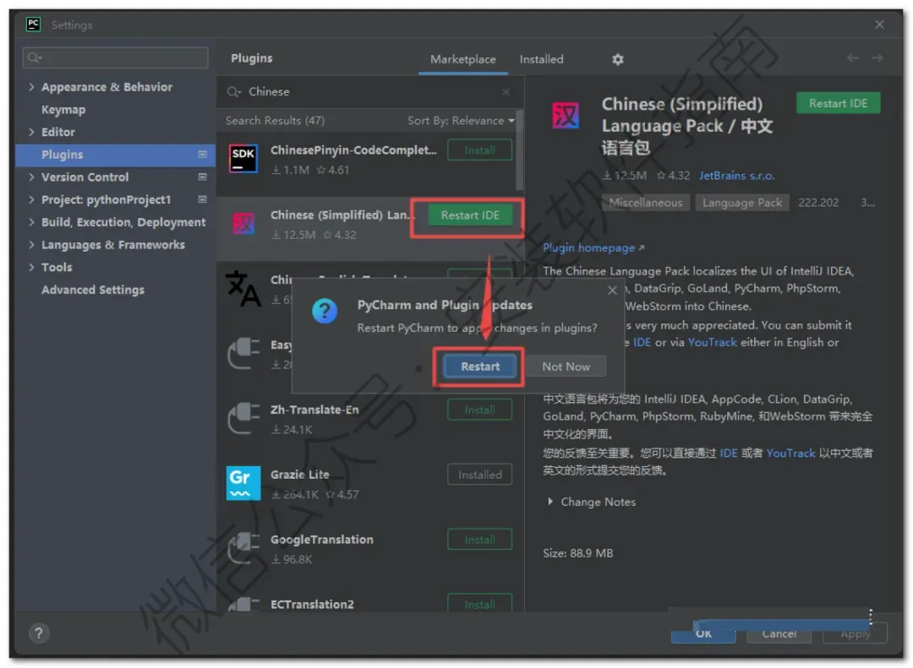Screen dimensions: 913x668
Task: Click the Chinese Language Pack icon in list
Action: click(x=243, y=224)
